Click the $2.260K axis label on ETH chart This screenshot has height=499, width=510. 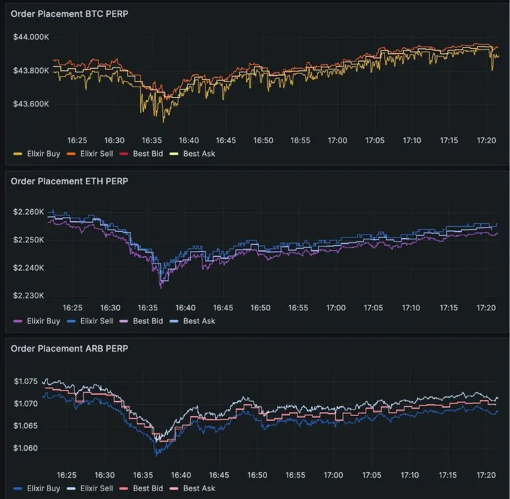[x=28, y=212]
